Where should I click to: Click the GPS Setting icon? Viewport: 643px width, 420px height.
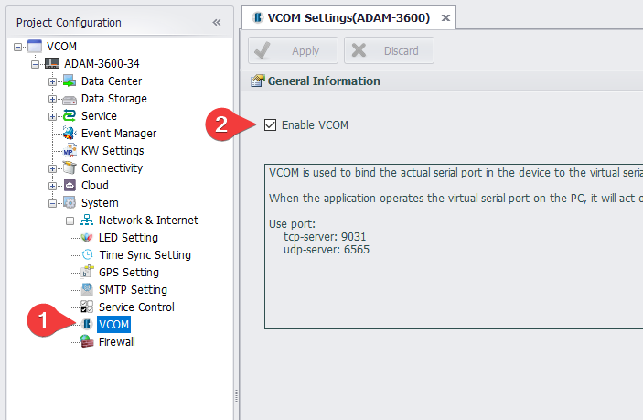click(x=86, y=273)
